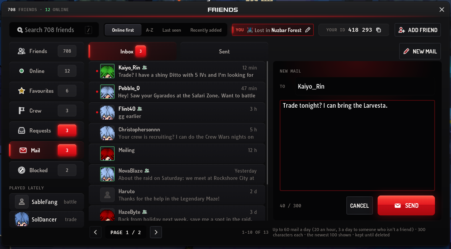Open Flint40's 'gg earlier' message
The width and height of the screenshot is (451, 249).
177,113
